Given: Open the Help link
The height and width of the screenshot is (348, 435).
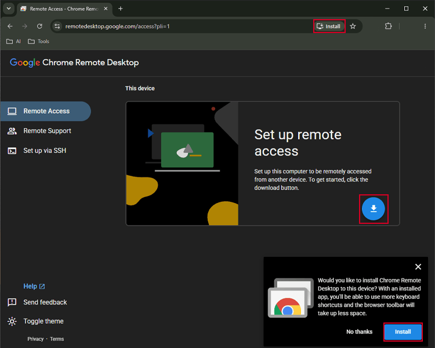Looking at the screenshot, I should pyautogui.click(x=34, y=286).
